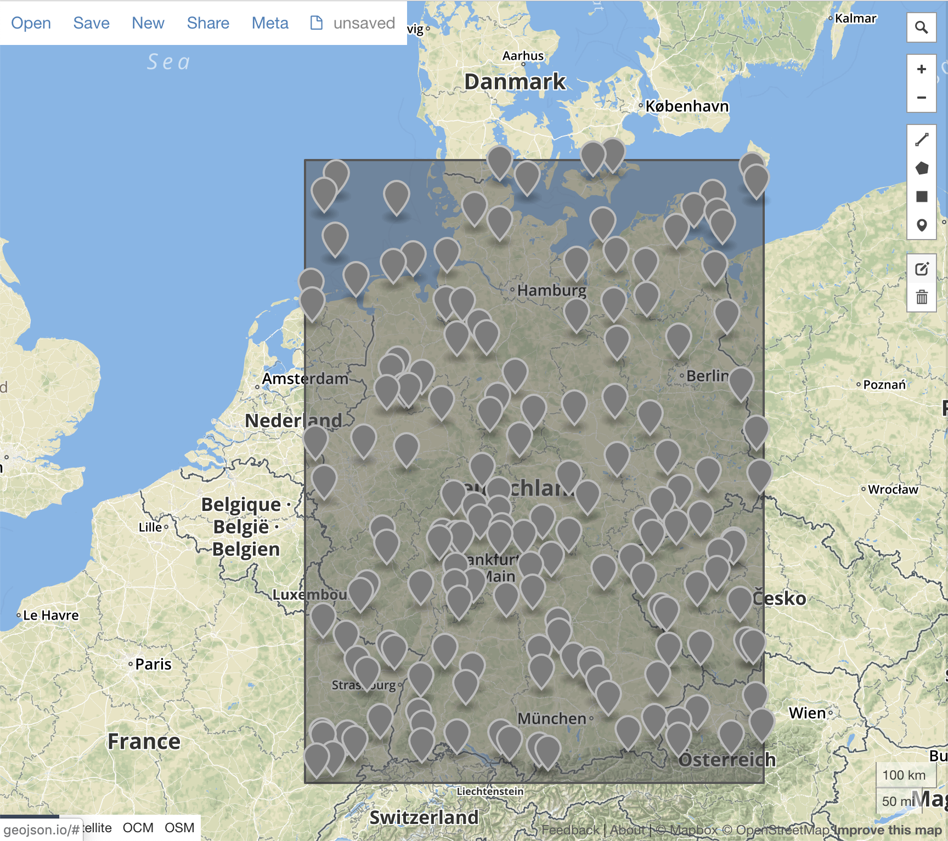Image resolution: width=948 pixels, height=841 pixels.
Task: Click the marker beside the Česko label
Action: [740, 603]
